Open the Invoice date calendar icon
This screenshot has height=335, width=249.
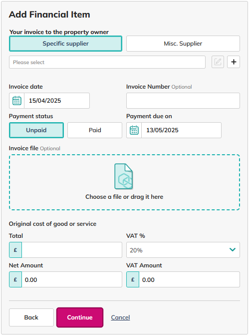17,101
